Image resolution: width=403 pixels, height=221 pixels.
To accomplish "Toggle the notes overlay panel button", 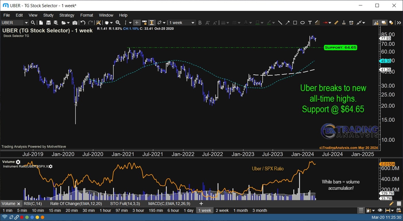I will coord(383,23).
